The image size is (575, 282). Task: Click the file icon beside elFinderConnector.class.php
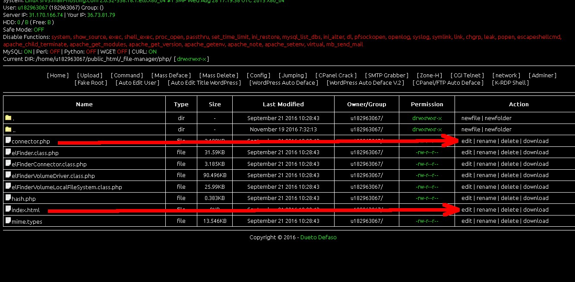click(8, 164)
